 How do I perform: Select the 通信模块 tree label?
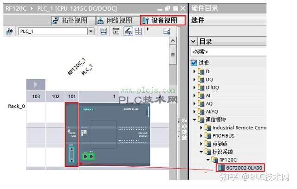click(x=216, y=120)
